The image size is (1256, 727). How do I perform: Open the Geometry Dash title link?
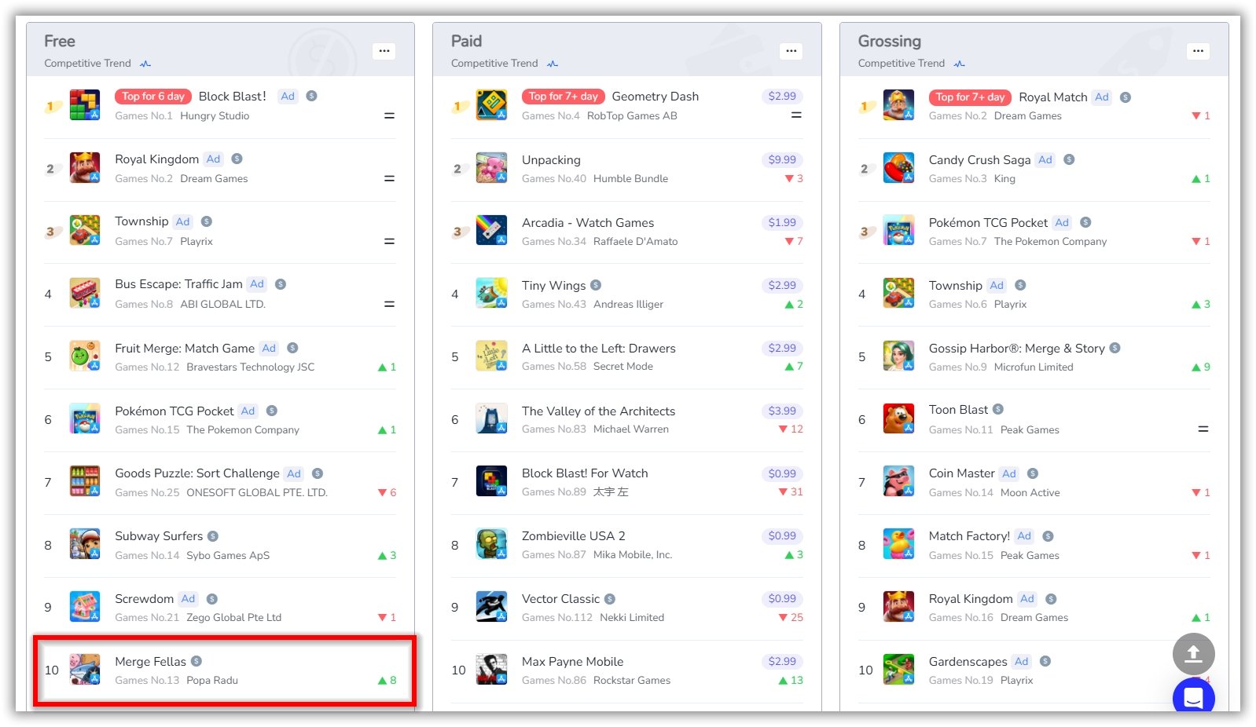[655, 97]
